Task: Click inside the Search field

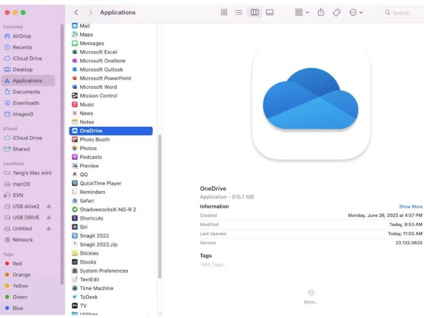Action: click(x=400, y=12)
